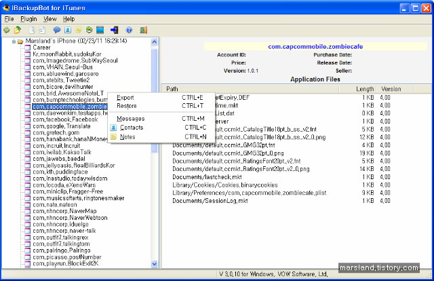Select com.facebook.Facebook tree item
Screen dimensions: 434x281
[x=65, y=119]
